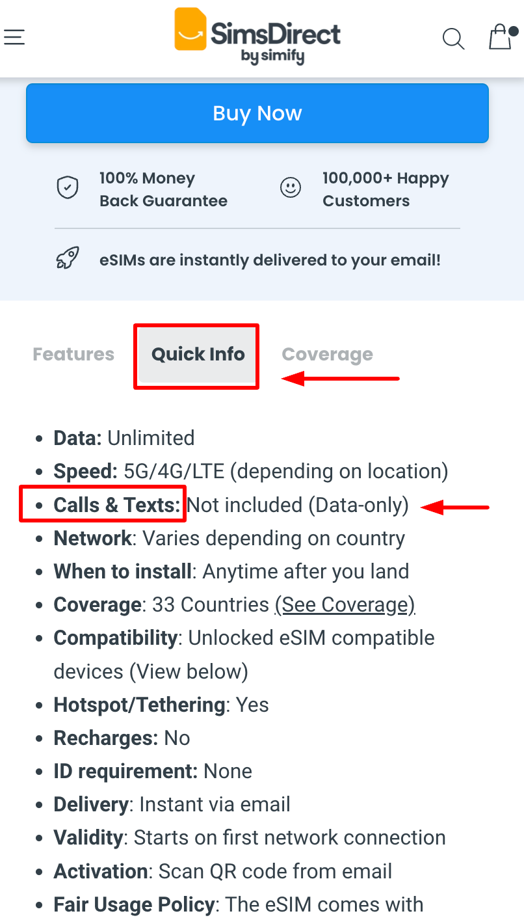
Task: Click the rocket delivery icon
Action: (67, 256)
